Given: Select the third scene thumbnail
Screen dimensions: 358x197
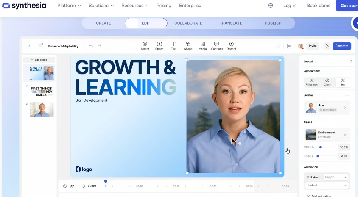Looking at the screenshot, I should [x=42, y=109].
